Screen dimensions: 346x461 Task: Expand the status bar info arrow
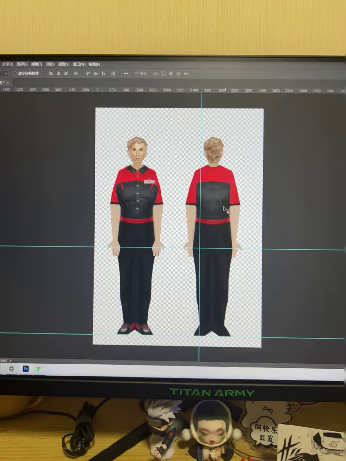click(x=10, y=360)
